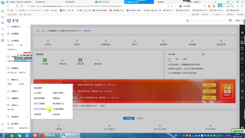Open the 物流管理 sidebar icon
This screenshot has width=245, height=138.
[8, 34]
